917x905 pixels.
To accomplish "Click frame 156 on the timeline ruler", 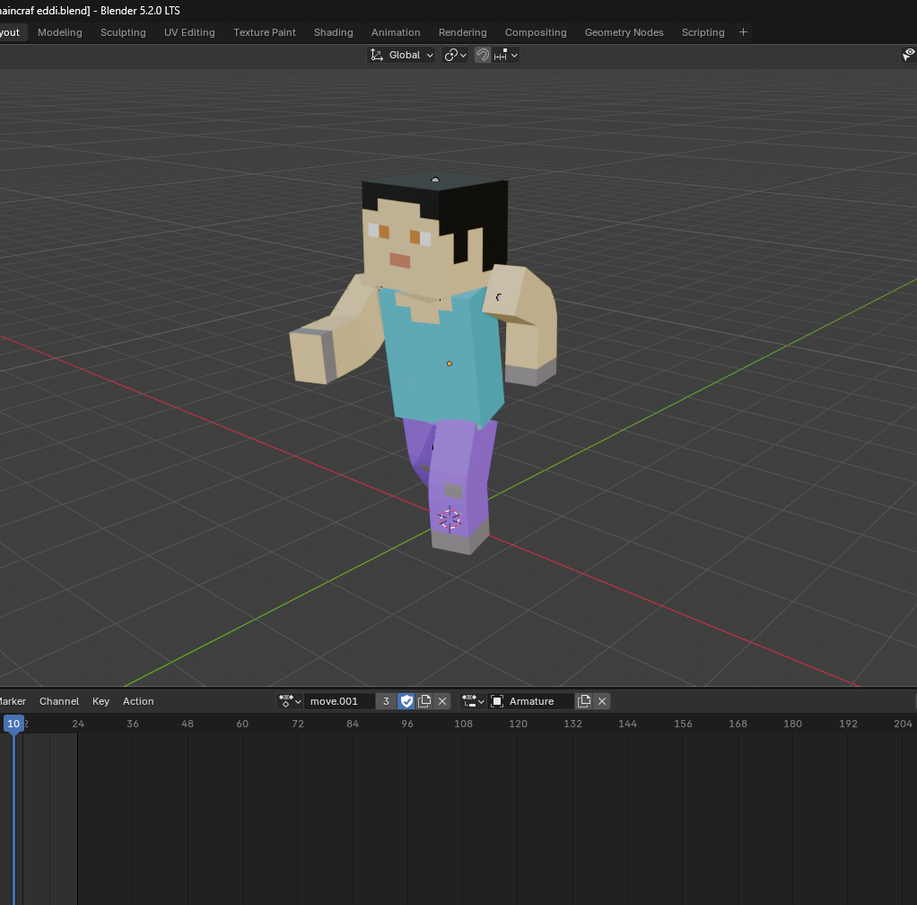I will [x=683, y=724].
